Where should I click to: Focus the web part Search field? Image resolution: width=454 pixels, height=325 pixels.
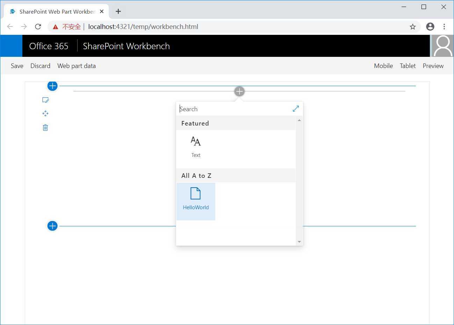click(234, 109)
